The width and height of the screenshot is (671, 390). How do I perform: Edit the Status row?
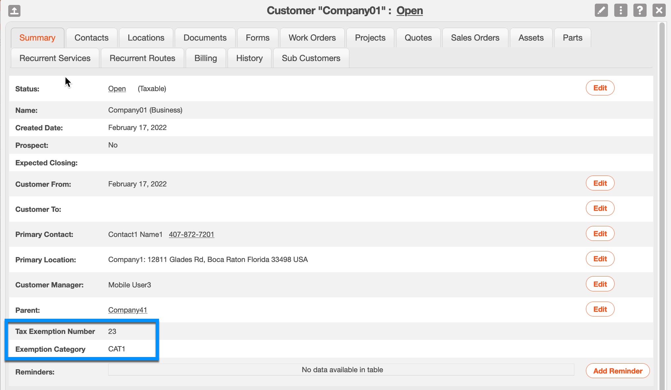pos(600,88)
